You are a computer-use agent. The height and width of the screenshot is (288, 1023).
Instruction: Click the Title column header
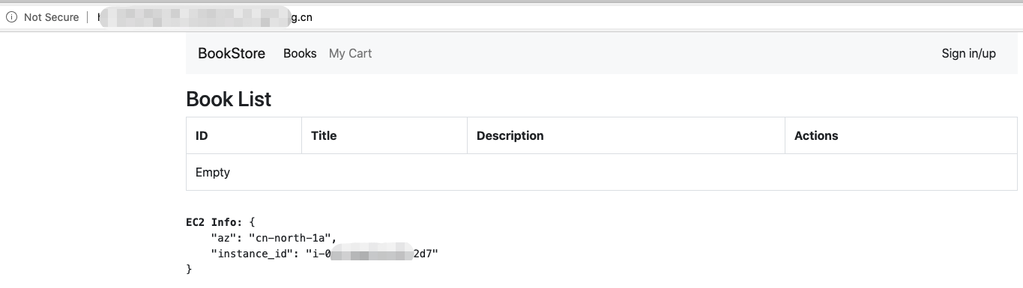click(x=384, y=135)
